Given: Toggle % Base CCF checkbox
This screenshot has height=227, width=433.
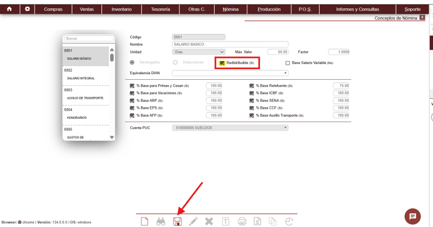Looking at the screenshot, I should [x=252, y=108].
